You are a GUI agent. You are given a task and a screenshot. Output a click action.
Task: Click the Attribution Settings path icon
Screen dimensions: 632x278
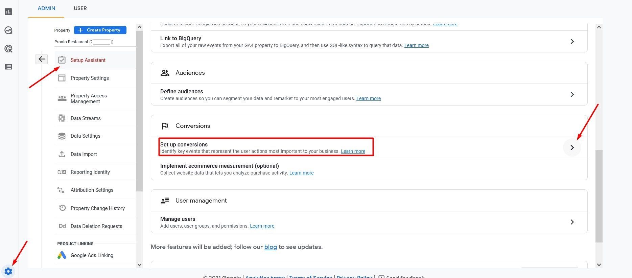(x=61, y=190)
